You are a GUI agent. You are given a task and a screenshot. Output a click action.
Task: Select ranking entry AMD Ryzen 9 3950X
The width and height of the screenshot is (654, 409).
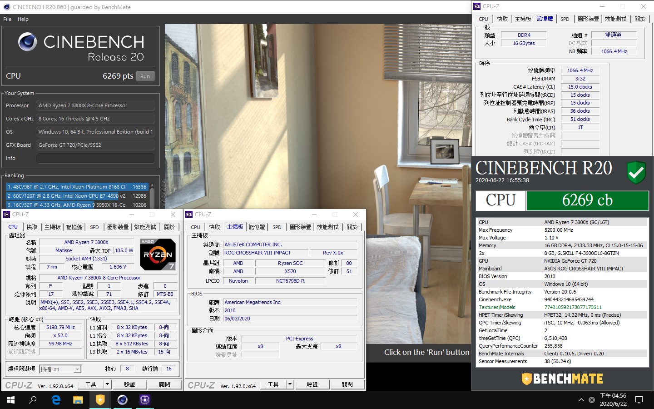(77, 205)
